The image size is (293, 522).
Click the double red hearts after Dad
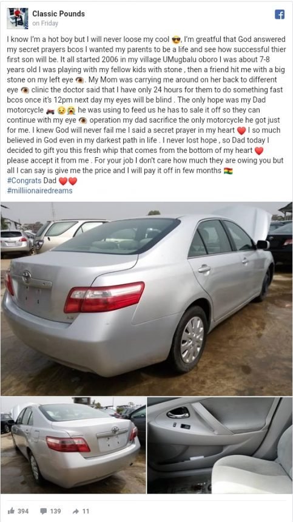[x=68, y=181]
